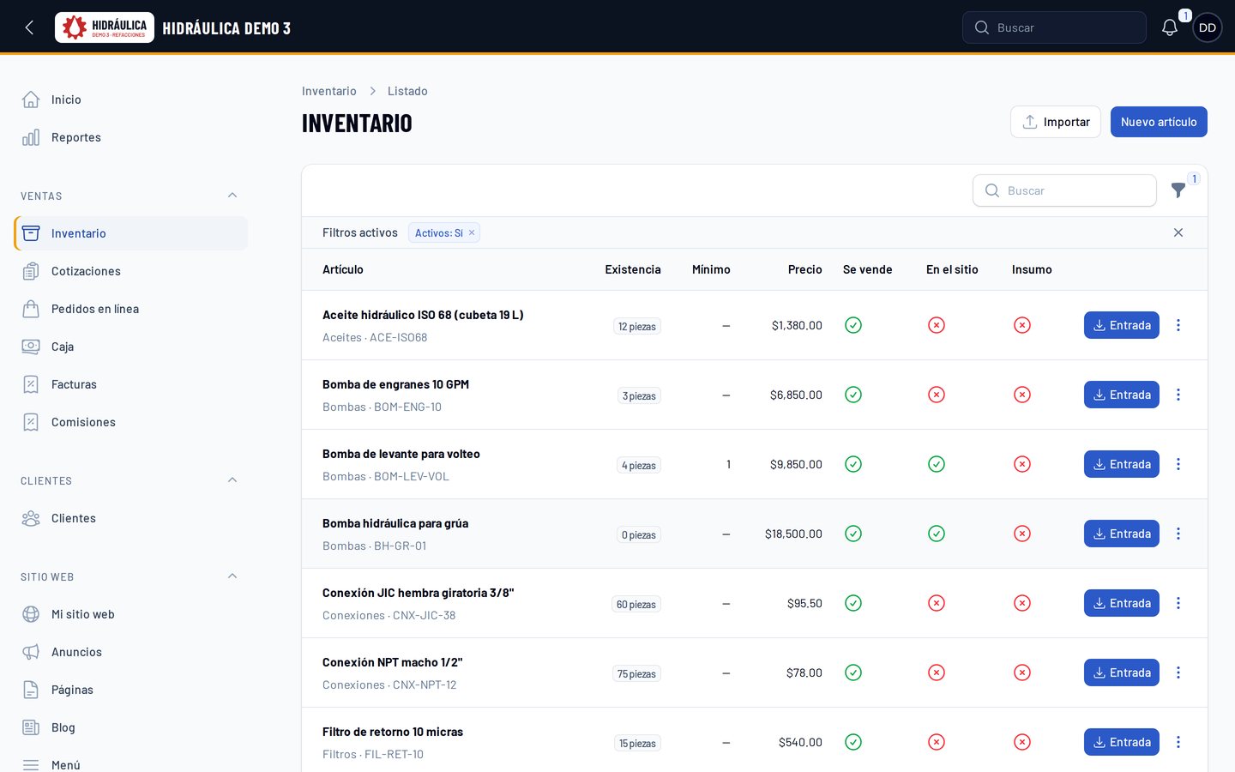Open row options for Bomba hidráulica para grúa
The width and height of the screenshot is (1235, 772).
click(1178, 534)
